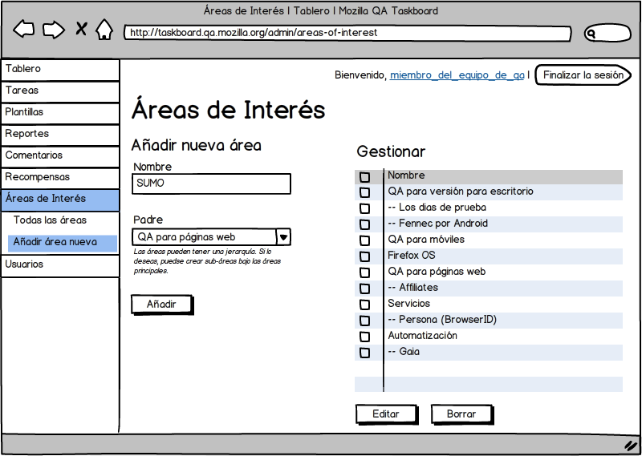Click '-- Fennec por Android' name in table
642x456 pixels.
(x=437, y=224)
